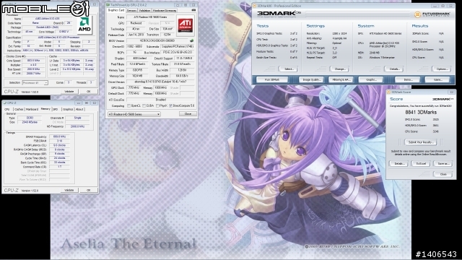Click the CPU-Z Memory window title bar icon
462x260 pixels.
point(5,103)
